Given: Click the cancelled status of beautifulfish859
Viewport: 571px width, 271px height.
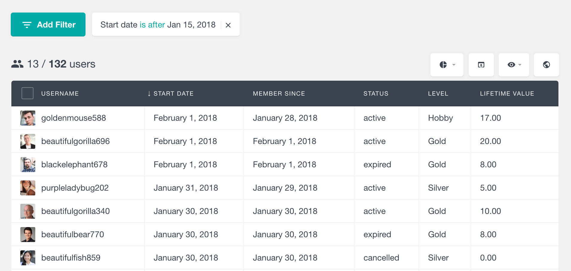Looking at the screenshot, I should [381, 258].
